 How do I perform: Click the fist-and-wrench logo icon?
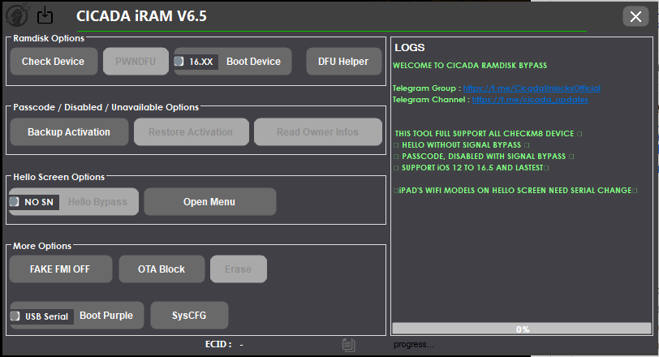point(19,15)
